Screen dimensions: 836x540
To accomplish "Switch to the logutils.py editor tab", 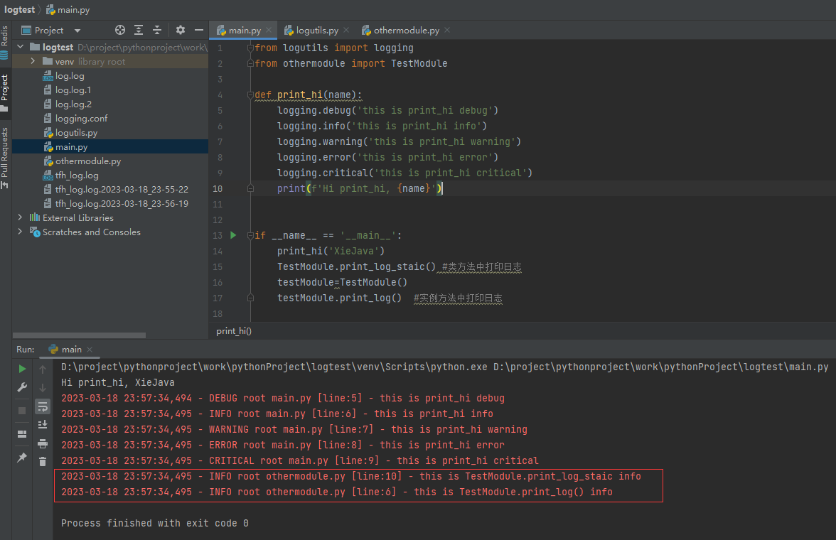I will tap(318, 31).
